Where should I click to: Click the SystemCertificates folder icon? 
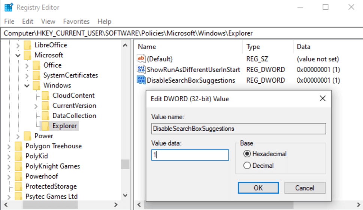(x=36, y=75)
